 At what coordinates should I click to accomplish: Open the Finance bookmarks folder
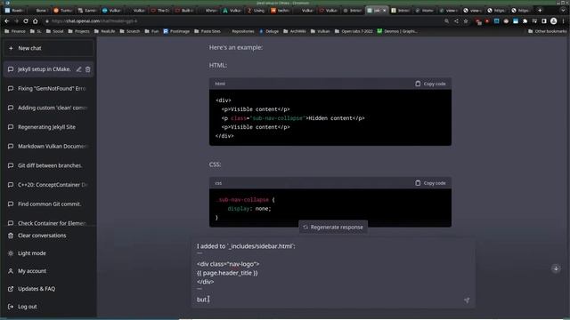point(15,31)
